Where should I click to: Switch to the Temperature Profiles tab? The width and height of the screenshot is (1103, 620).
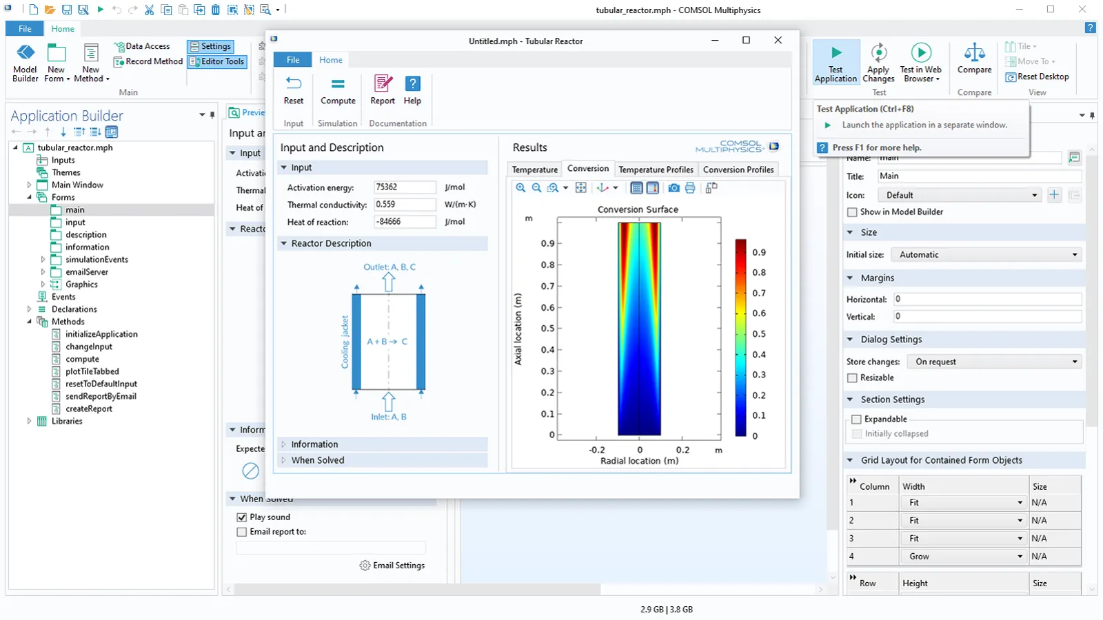(656, 169)
